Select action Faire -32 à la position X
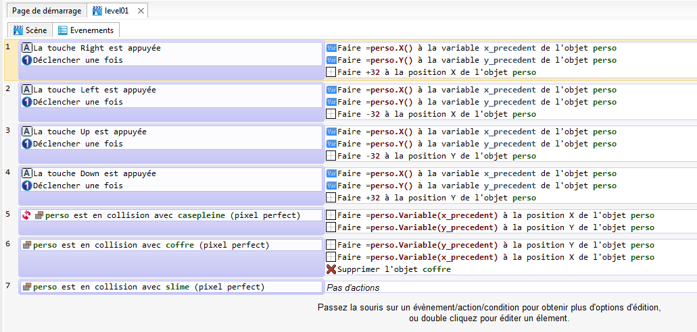The height and width of the screenshot is (332, 697). (437, 114)
